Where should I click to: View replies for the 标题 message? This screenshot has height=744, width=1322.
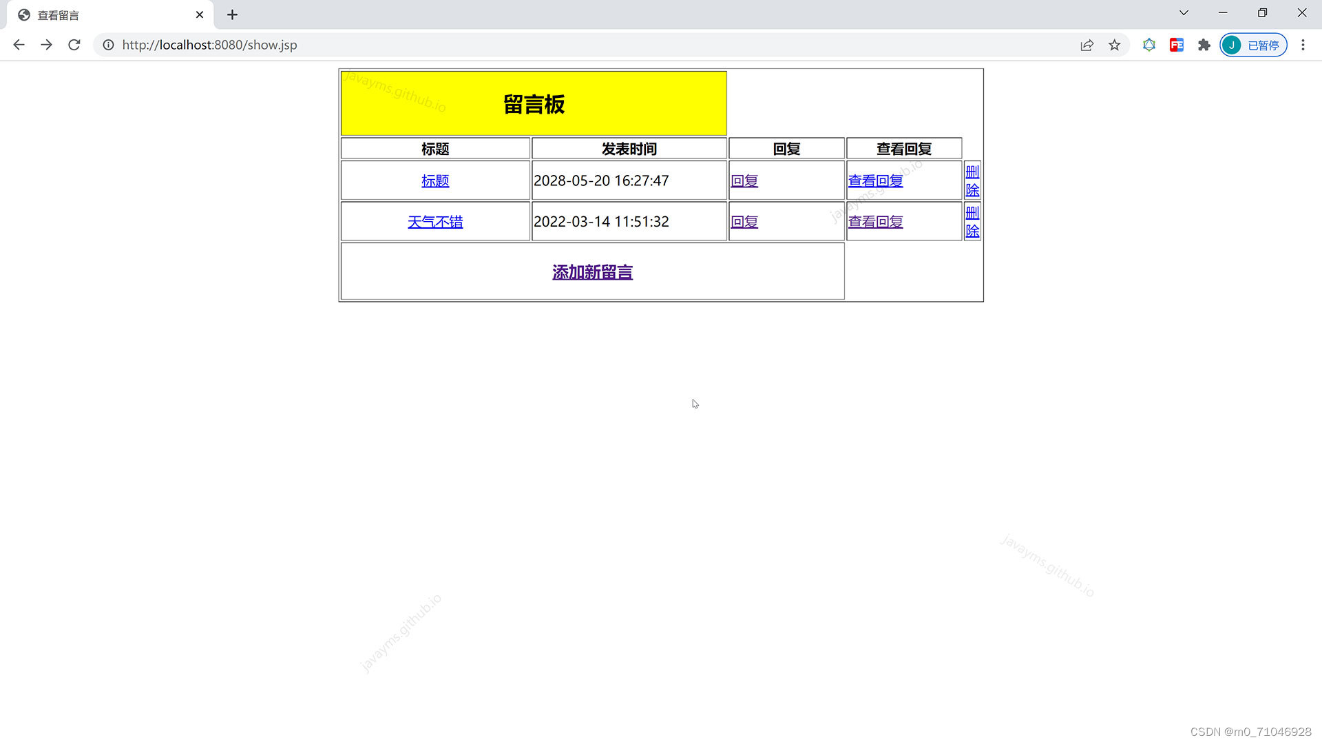(x=875, y=180)
